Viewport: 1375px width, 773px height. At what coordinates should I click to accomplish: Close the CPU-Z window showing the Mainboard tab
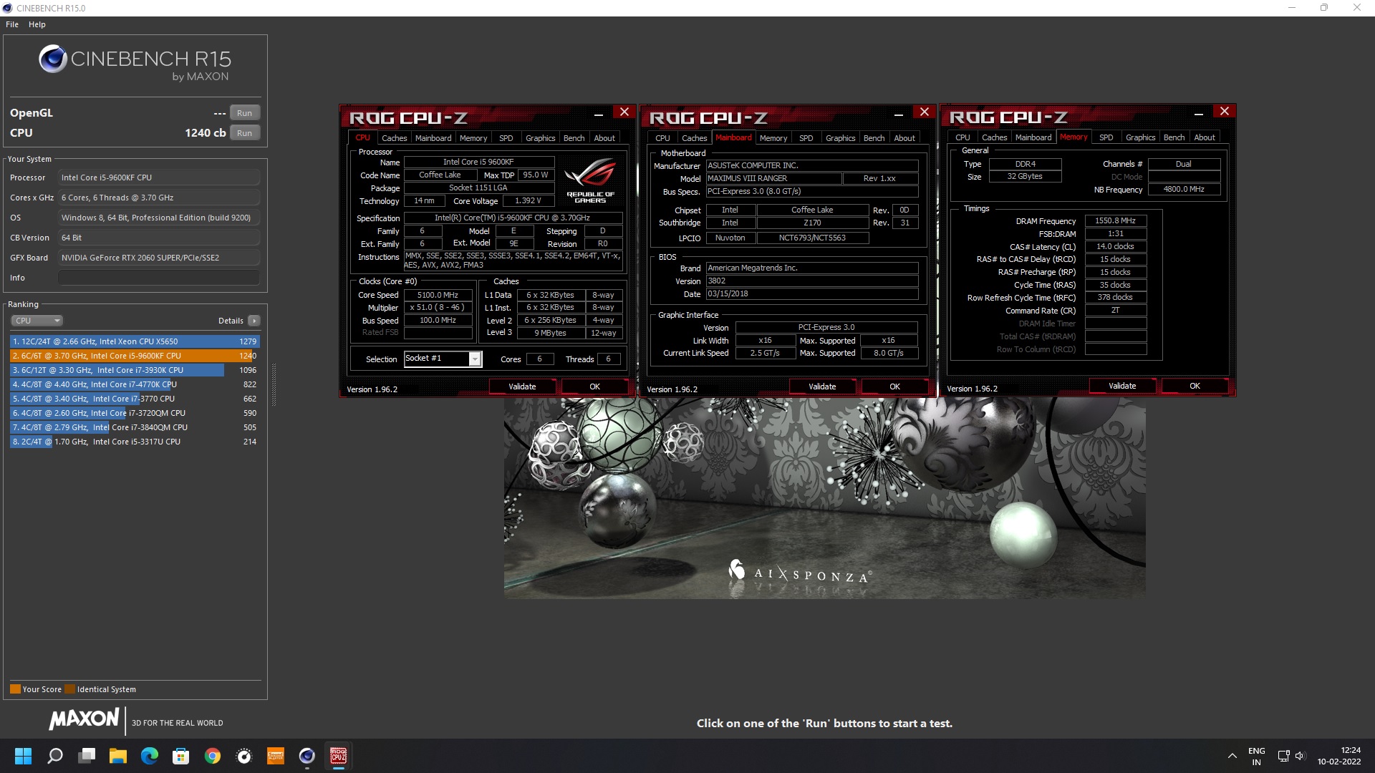[925, 112]
